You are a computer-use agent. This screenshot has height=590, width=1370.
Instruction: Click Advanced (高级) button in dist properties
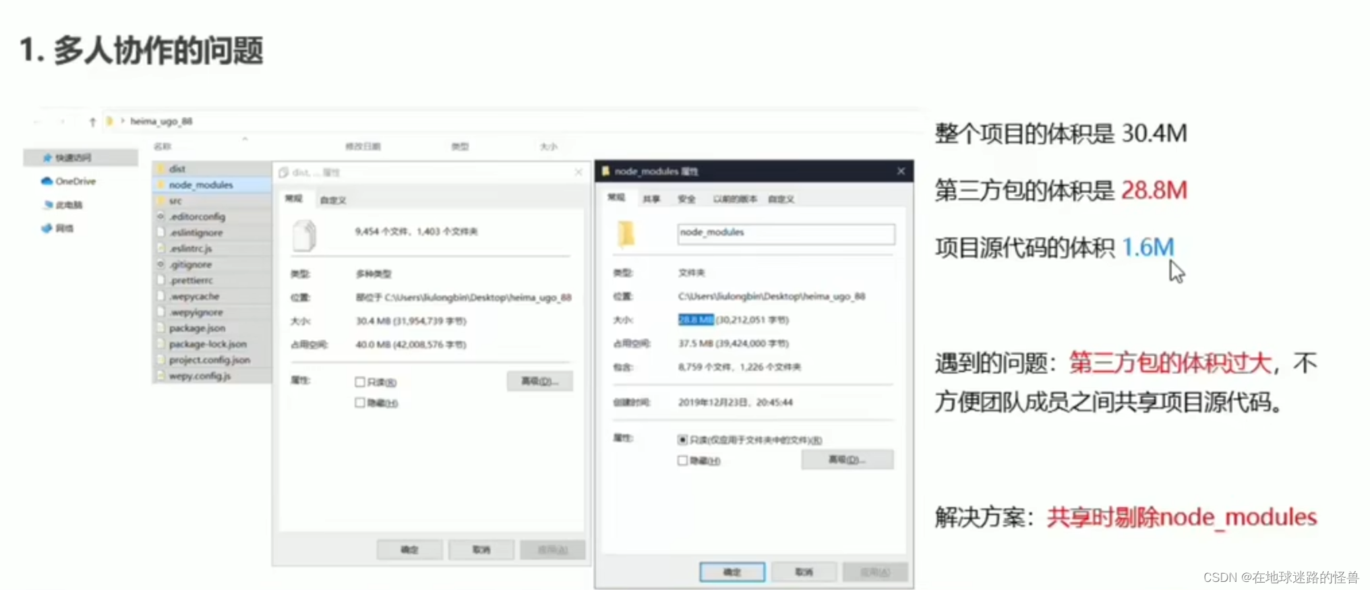pyautogui.click(x=540, y=381)
